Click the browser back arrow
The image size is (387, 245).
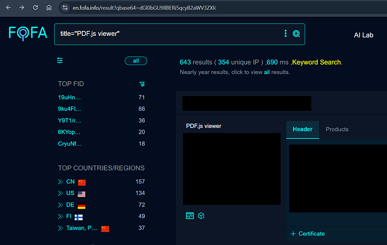coord(8,8)
